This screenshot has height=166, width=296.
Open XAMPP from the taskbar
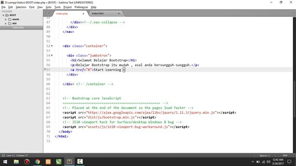[x=48, y=162]
